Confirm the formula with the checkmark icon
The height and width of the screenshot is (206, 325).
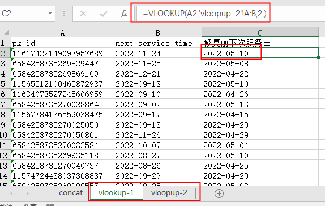tap(104, 14)
